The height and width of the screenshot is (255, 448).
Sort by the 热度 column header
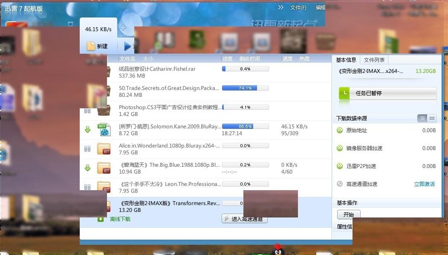click(305, 58)
